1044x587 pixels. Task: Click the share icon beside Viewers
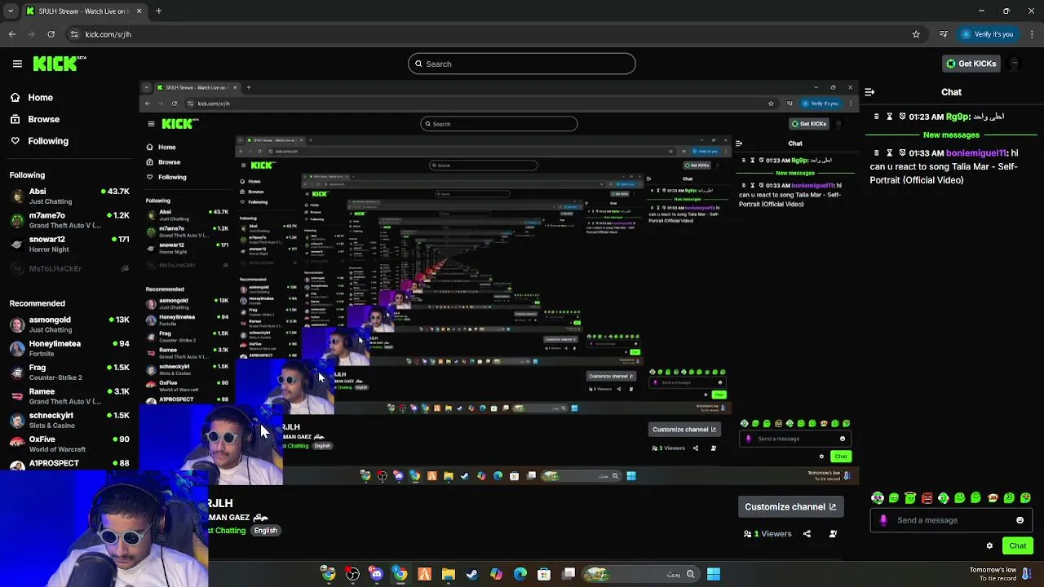807,534
